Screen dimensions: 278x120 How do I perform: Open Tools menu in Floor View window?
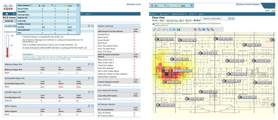tap(193, 14)
